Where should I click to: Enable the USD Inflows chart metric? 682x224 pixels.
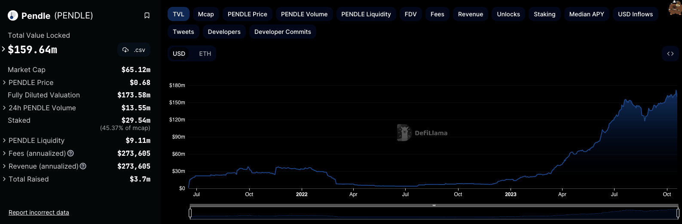[x=635, y=14]
